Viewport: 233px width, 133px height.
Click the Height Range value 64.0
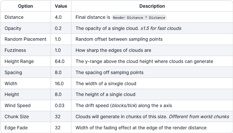pos(60,62)
